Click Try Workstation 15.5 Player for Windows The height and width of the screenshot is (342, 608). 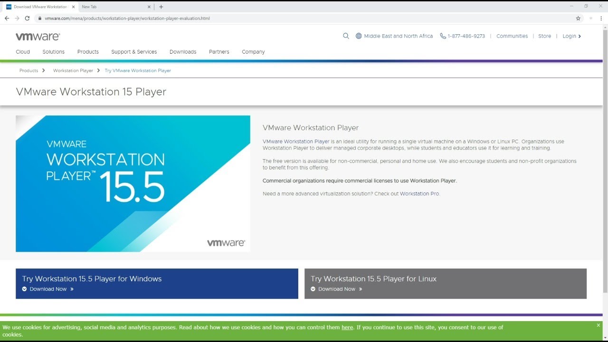92,279
